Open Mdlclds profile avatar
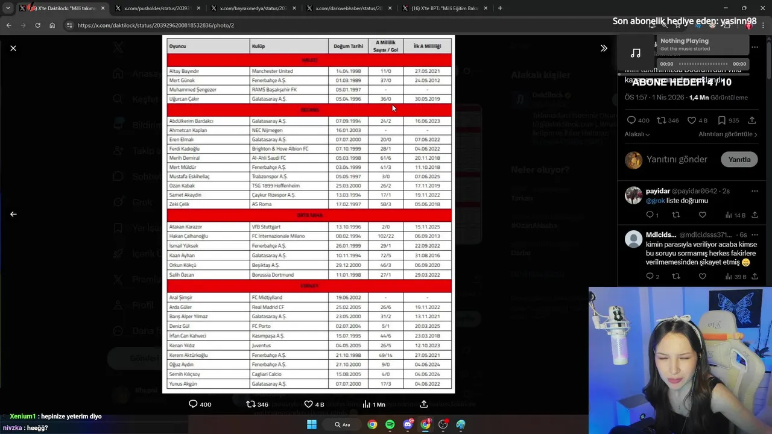This screenshot has width=772, height=434. point(633,239)
